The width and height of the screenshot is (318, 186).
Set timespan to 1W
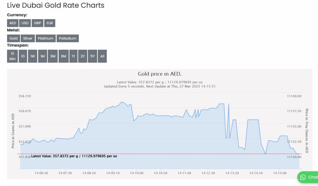point(32,56)
